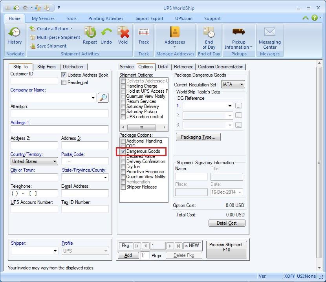
Task: Go to first package navigation button
Action: coord(137,246)
